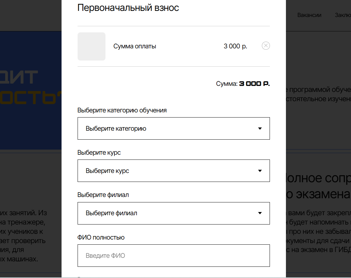Click the Выберите категорию обучения label
The width and height of the screenshot is (351, 278).
coord(122,110)
